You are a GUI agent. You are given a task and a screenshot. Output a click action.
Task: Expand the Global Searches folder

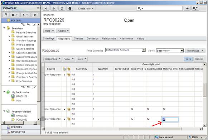(x=9, y=36)
